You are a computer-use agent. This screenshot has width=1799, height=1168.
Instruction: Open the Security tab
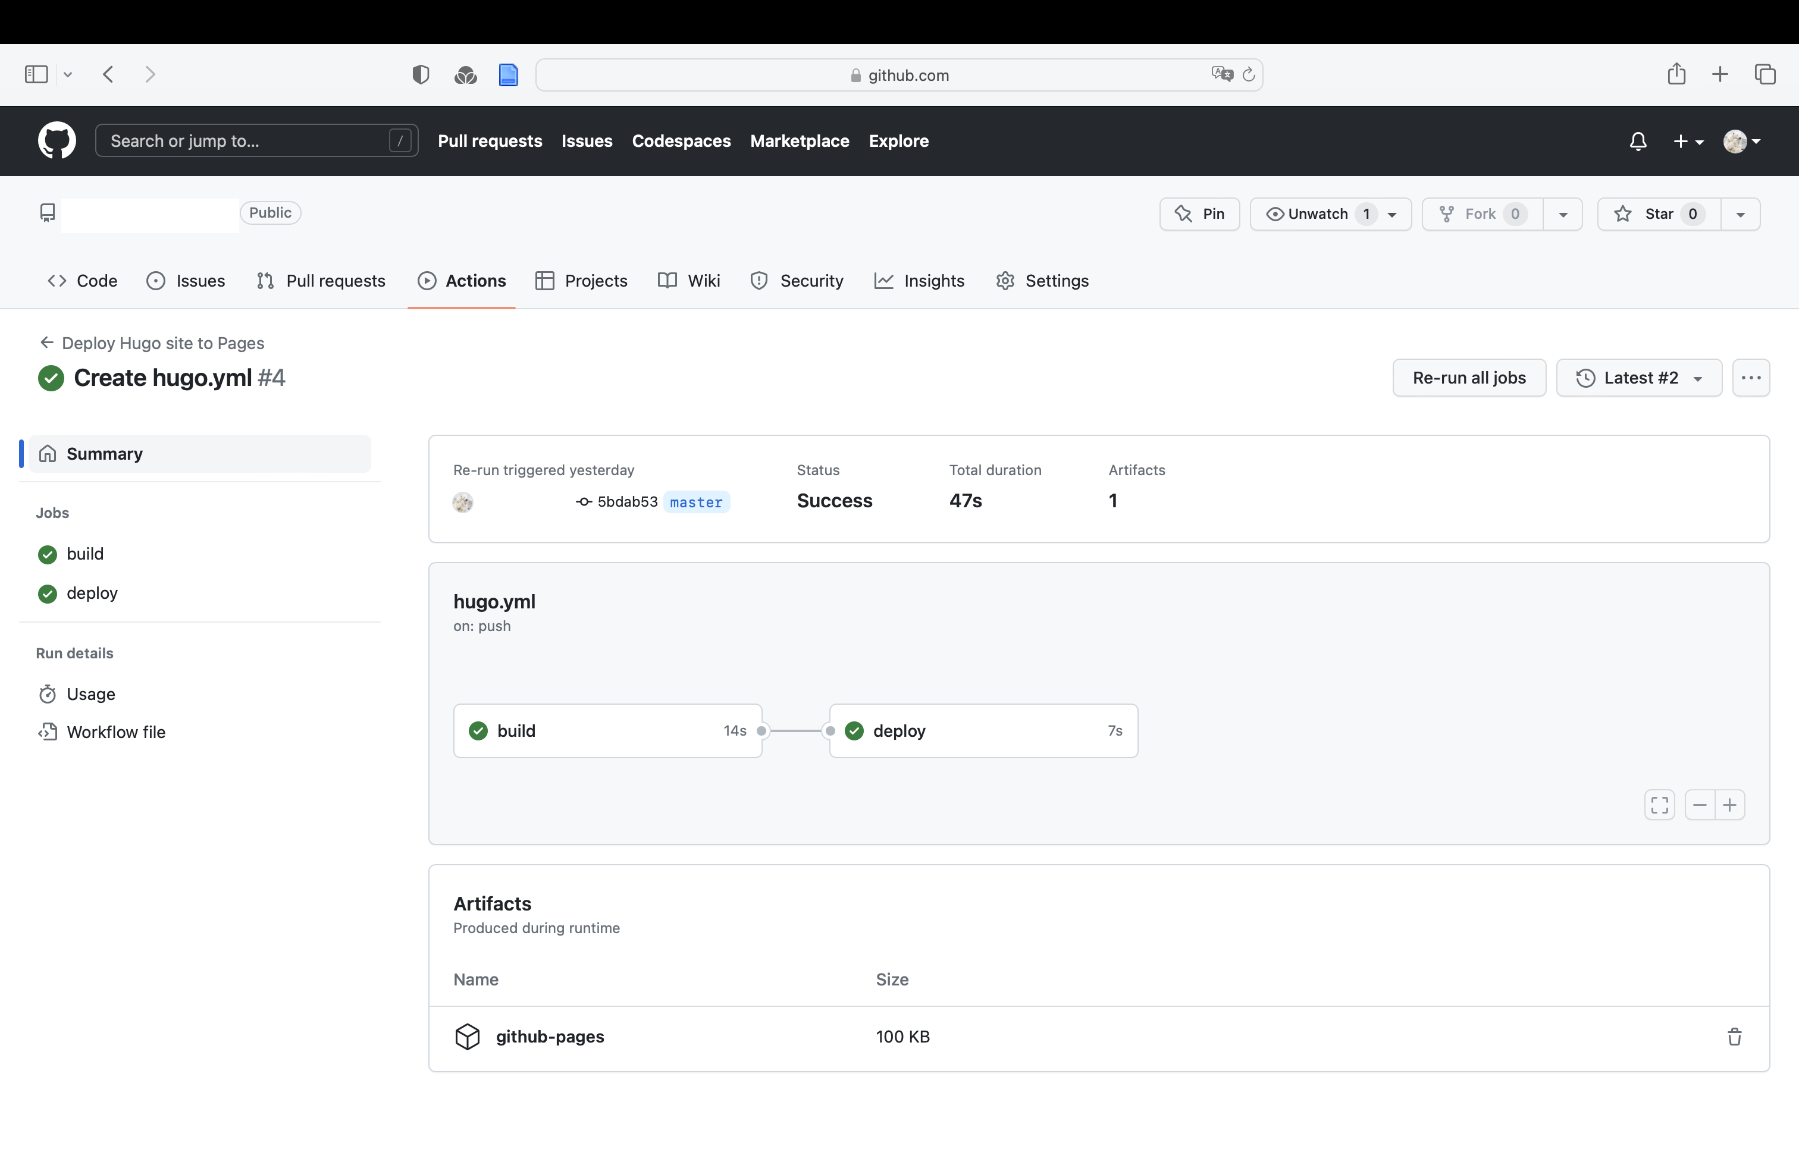point(797,280)
